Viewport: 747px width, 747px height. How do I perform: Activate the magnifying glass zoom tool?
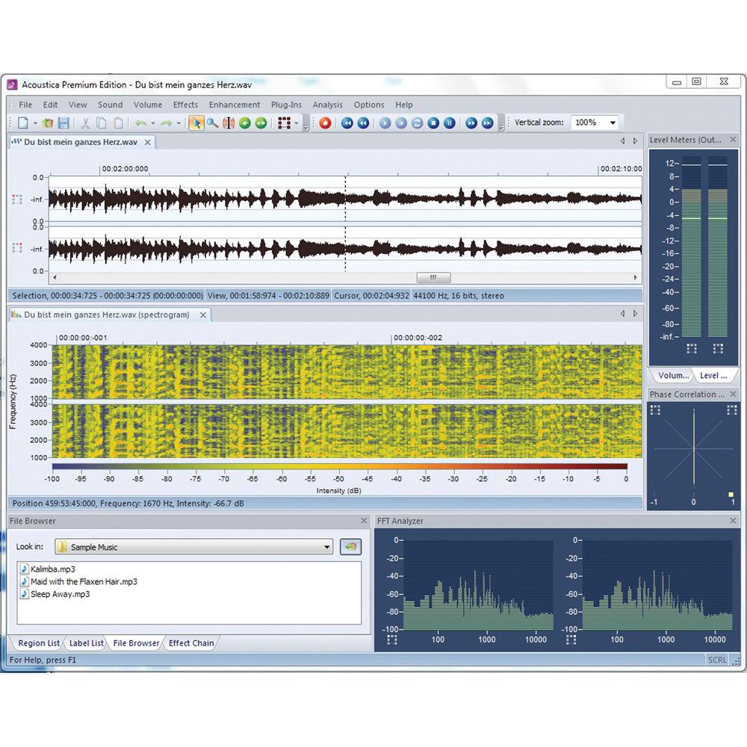211,123
